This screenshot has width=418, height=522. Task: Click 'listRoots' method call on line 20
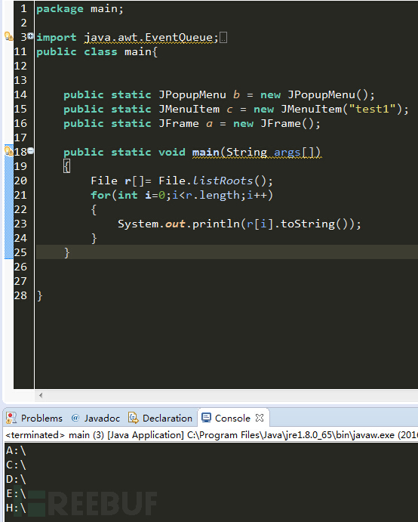[223, 181]
